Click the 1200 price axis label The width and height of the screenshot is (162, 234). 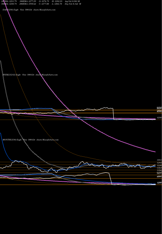click(159, 183)
